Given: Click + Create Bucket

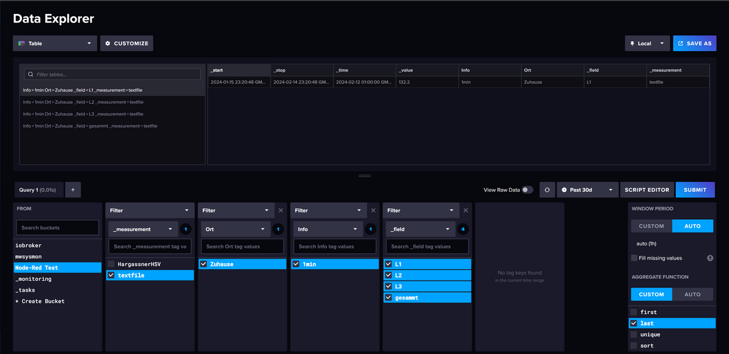Looking at the screenshot, I should pos(58,301).
